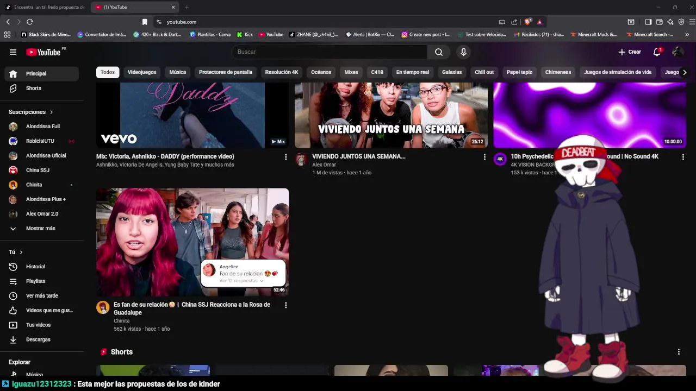Screen dimensions: 696x391
Task: Open the YouTube hamburger guide menu
Action: tap(13, 52)
